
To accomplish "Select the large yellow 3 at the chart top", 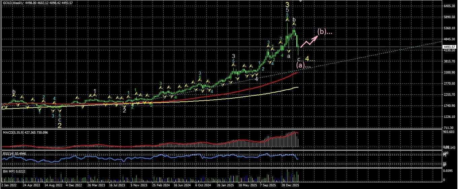I will (x=287, y=4).
